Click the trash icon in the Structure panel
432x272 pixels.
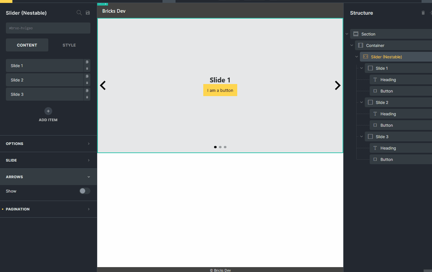423,13
